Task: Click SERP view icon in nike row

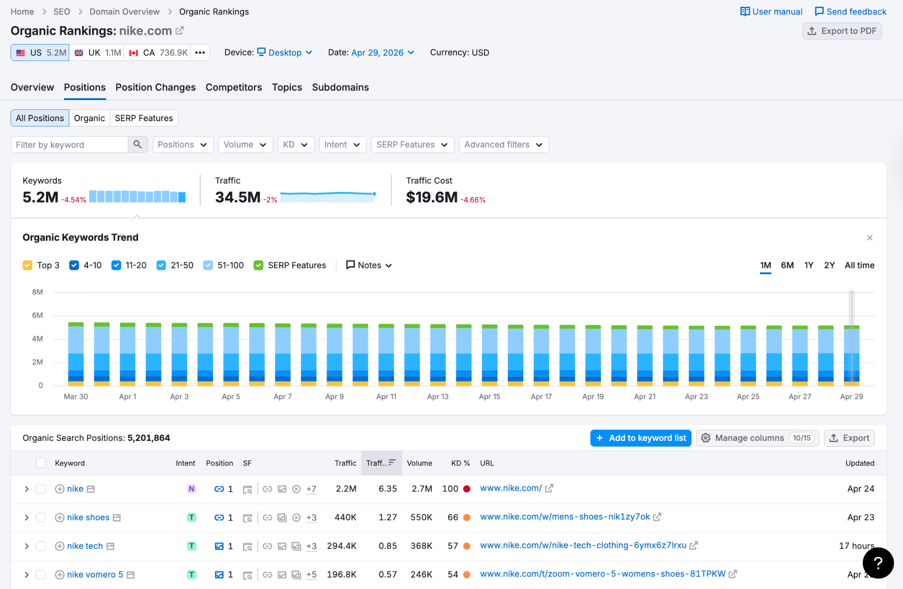Action: [x=248, y=489]
